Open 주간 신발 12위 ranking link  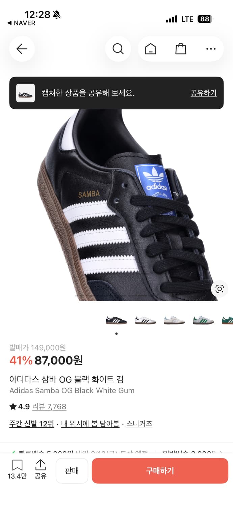(32, 424)
